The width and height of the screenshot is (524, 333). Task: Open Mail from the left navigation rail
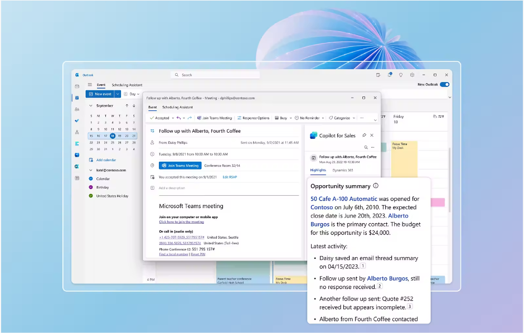tap(77, 86)
